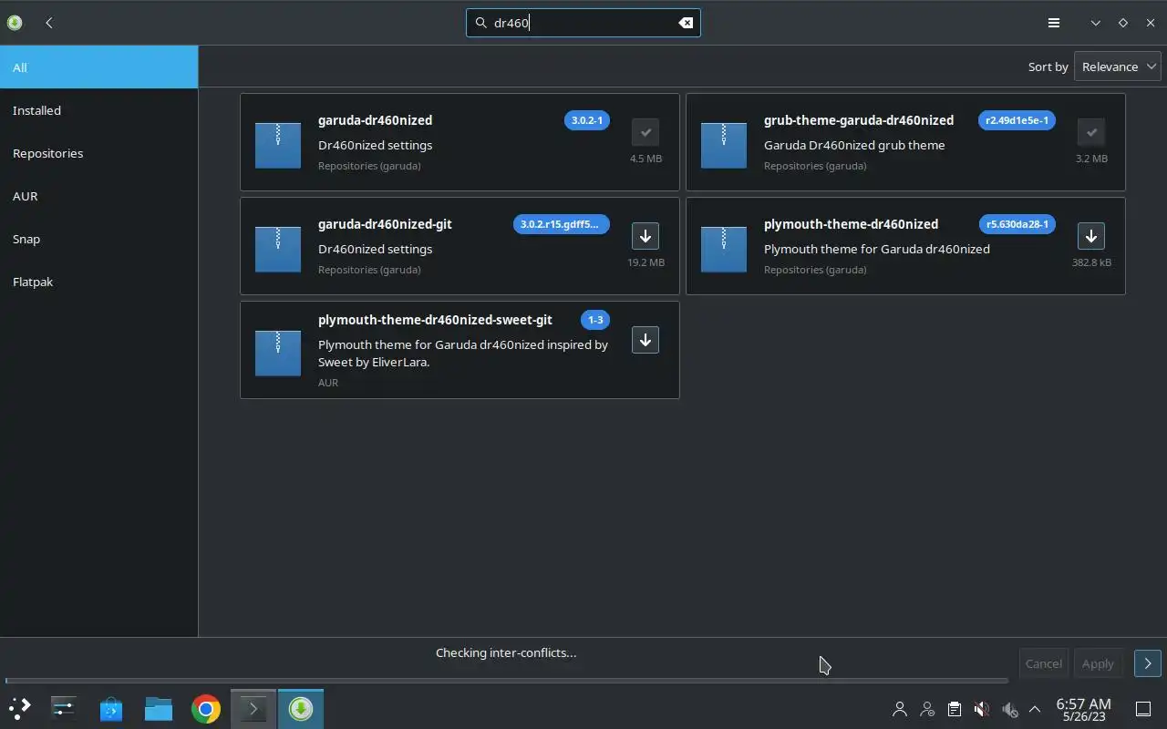Viewport: 1167px width, 729px height.
Task: Click the user tray icon
Action: coord(900,709)
